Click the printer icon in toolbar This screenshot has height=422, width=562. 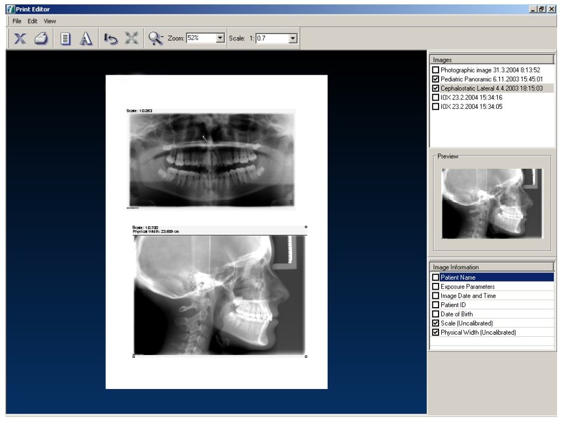click(42, 38)
